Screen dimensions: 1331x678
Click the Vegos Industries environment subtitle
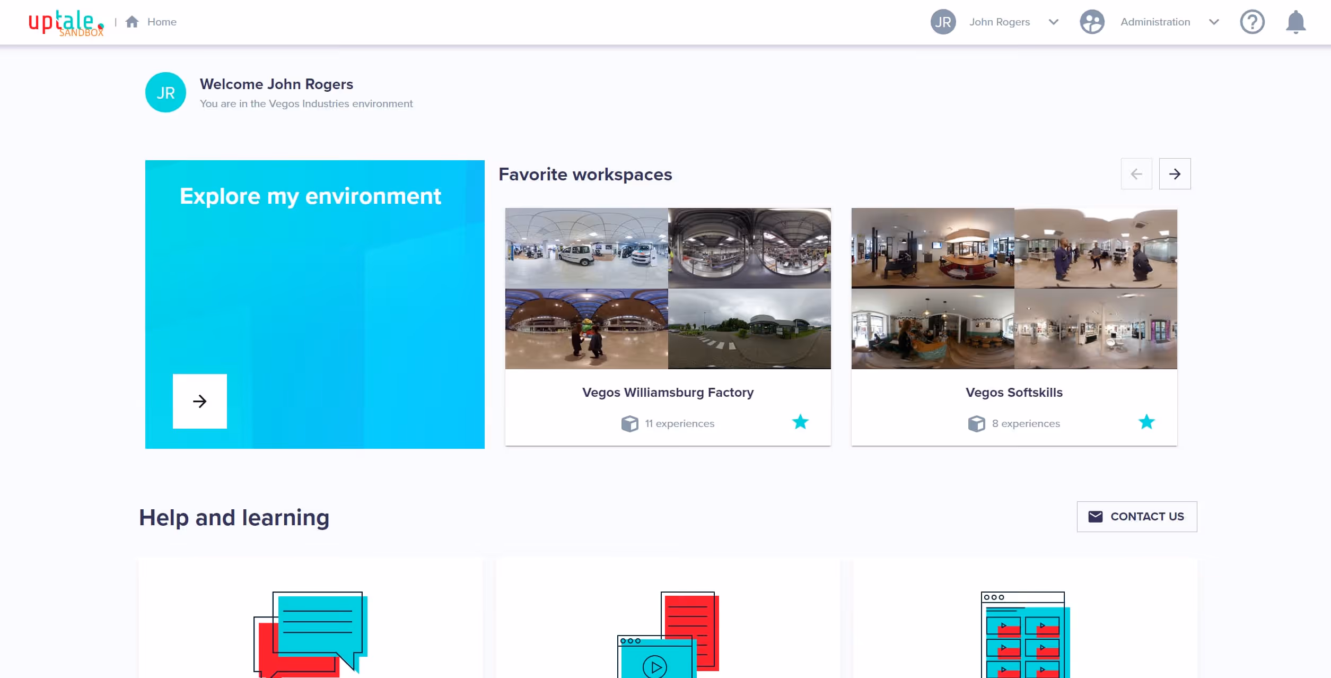coord(306,103)
